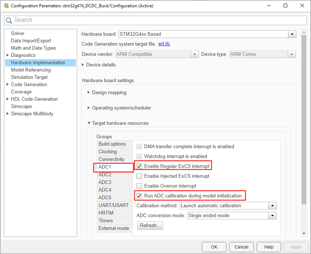The width and height of the screenshot is (311, 254).
Task: Check the Enable Overrun interrupt box
Action: 139,186
